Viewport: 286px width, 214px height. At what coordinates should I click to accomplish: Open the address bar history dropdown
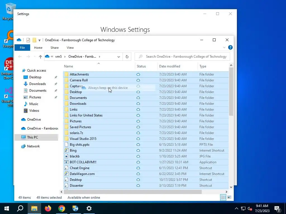tap(118, 57)
